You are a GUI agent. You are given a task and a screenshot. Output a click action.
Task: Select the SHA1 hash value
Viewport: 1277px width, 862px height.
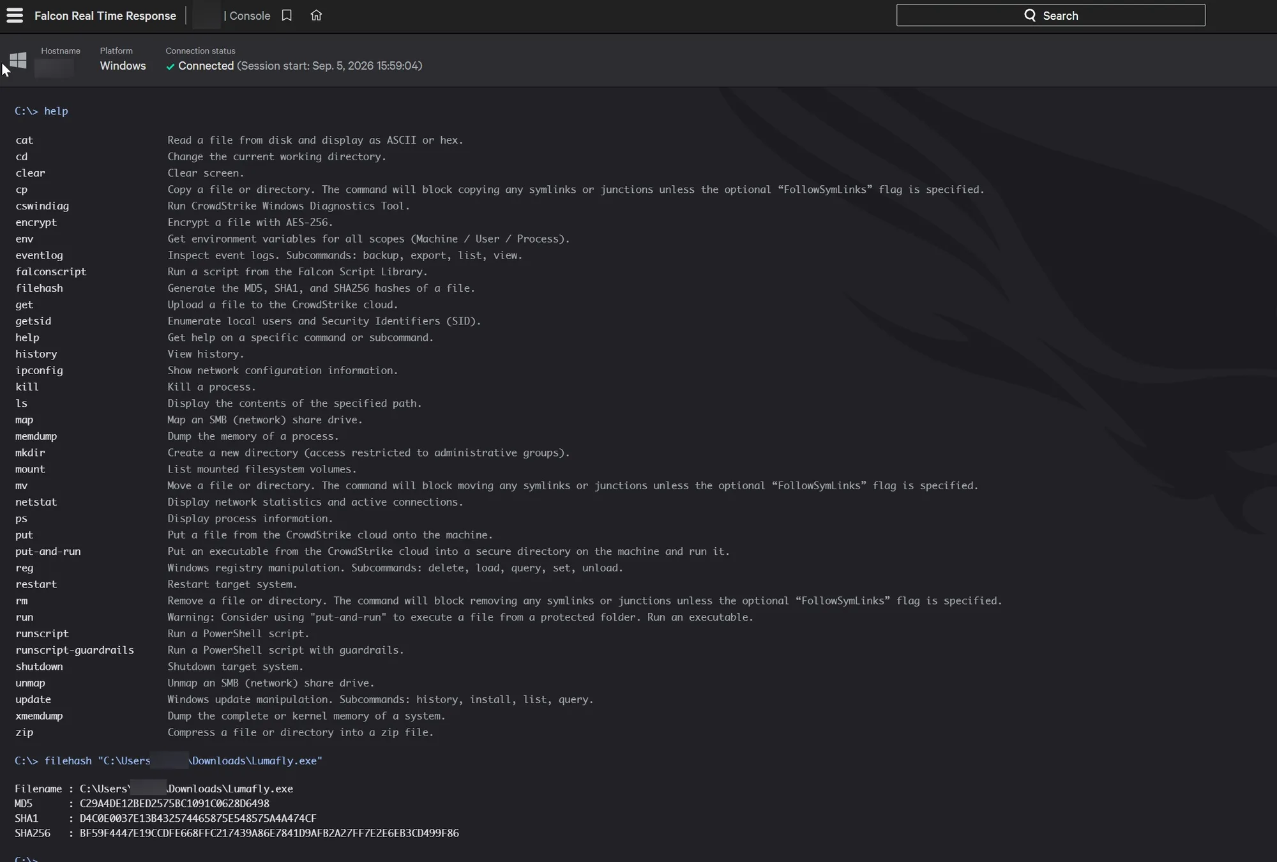[198, 819]
